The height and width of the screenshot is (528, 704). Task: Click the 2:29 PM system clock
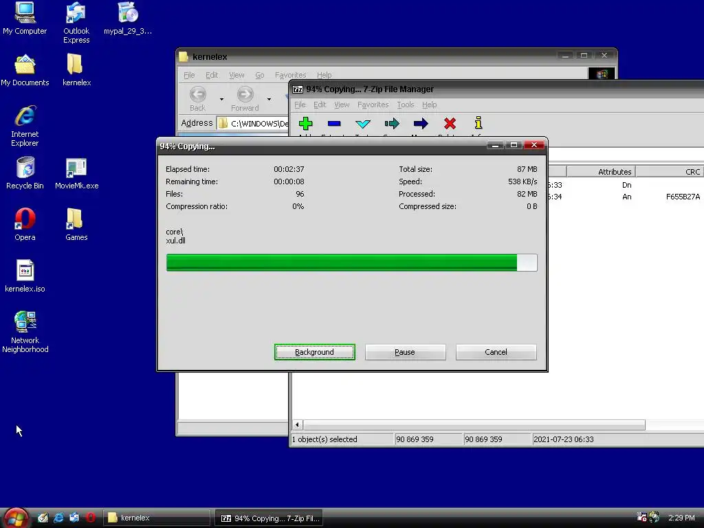[681, 518]
